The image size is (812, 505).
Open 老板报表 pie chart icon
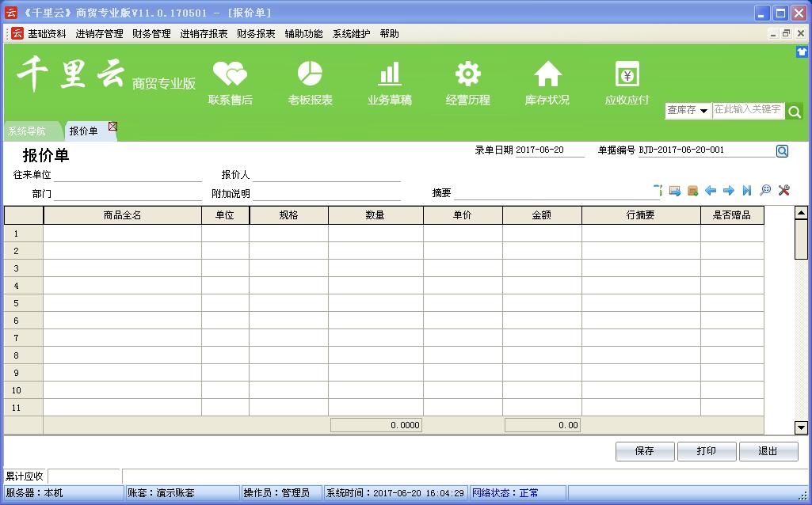click(310, 75)
